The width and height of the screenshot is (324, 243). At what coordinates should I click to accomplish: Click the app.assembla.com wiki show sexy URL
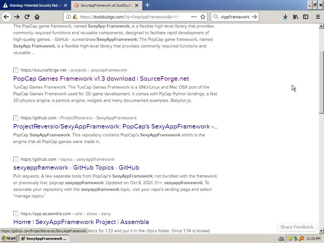[66, 214]
